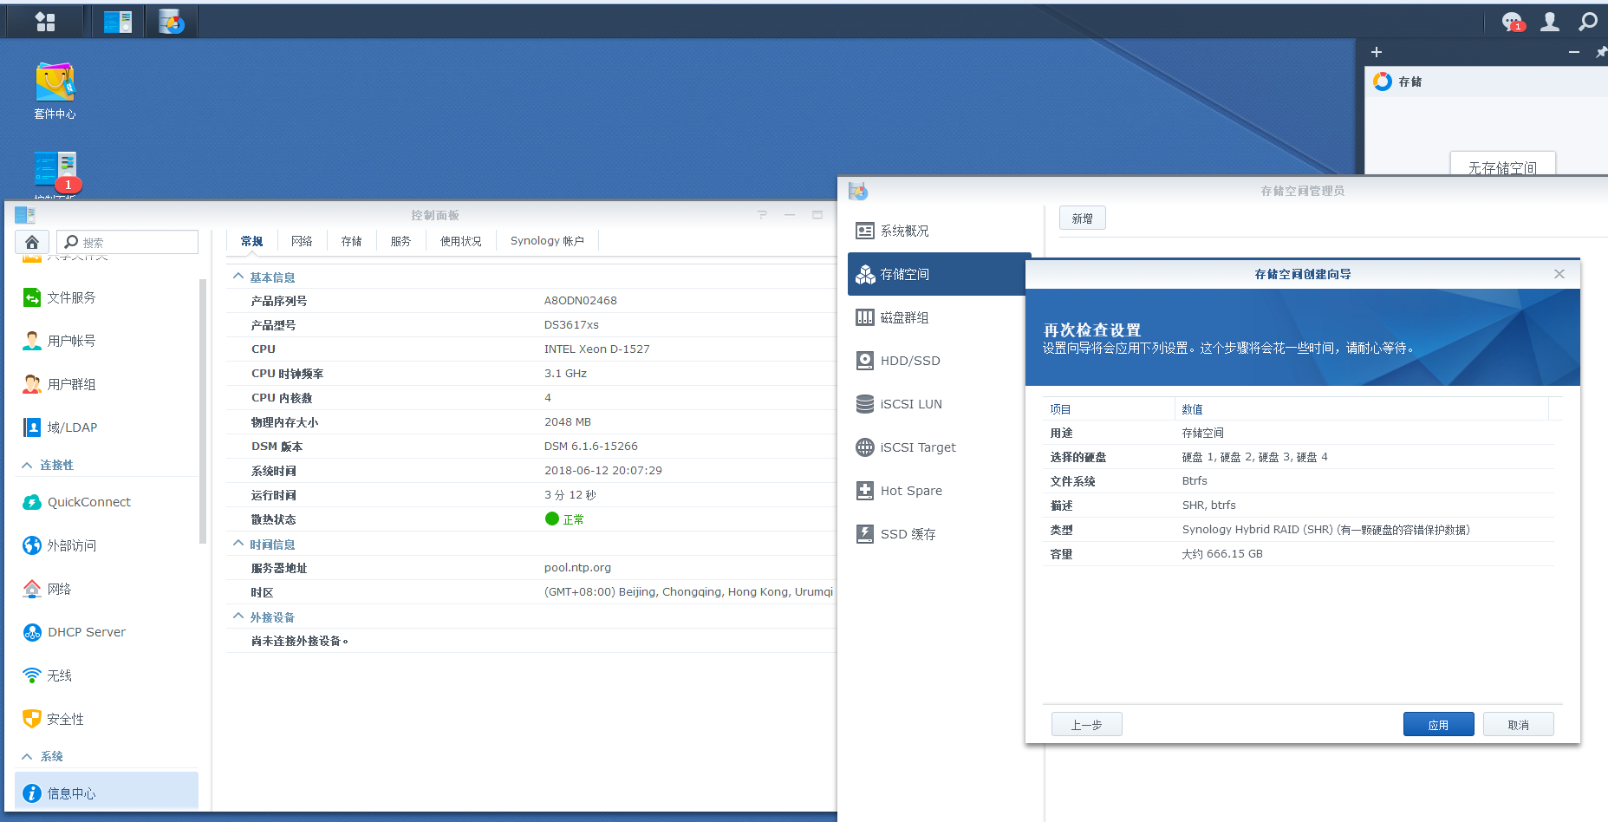Image resolution: width=1608 pixels, height=822 pixels.
Task: Click the 存储 widget title
Action: click(x=1409, y=82)
